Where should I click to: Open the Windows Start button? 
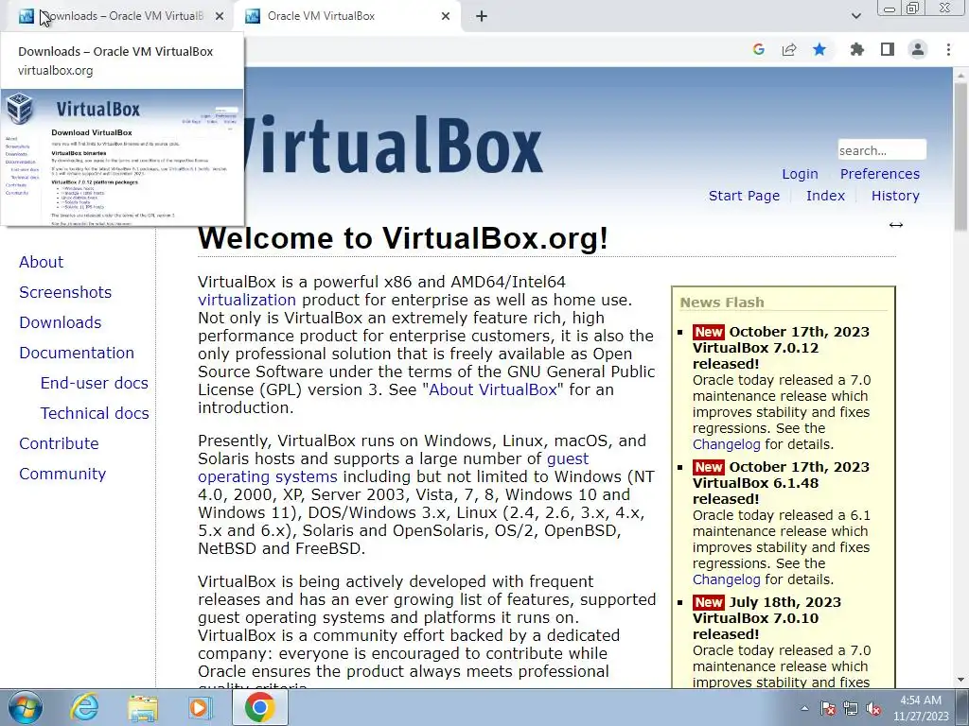pyautogui.click(x=26, y=707)
